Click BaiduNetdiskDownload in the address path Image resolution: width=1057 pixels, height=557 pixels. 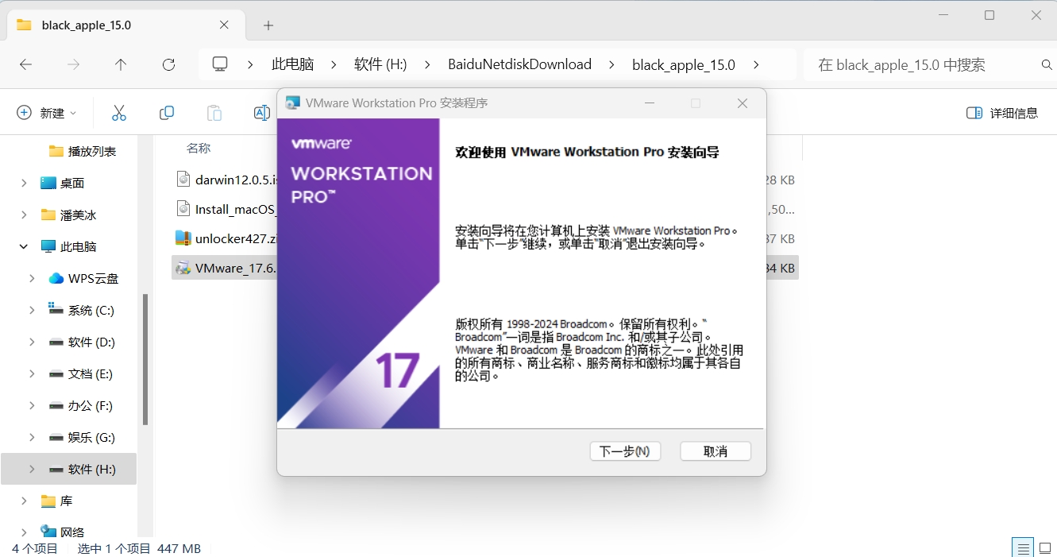point(519,64)
